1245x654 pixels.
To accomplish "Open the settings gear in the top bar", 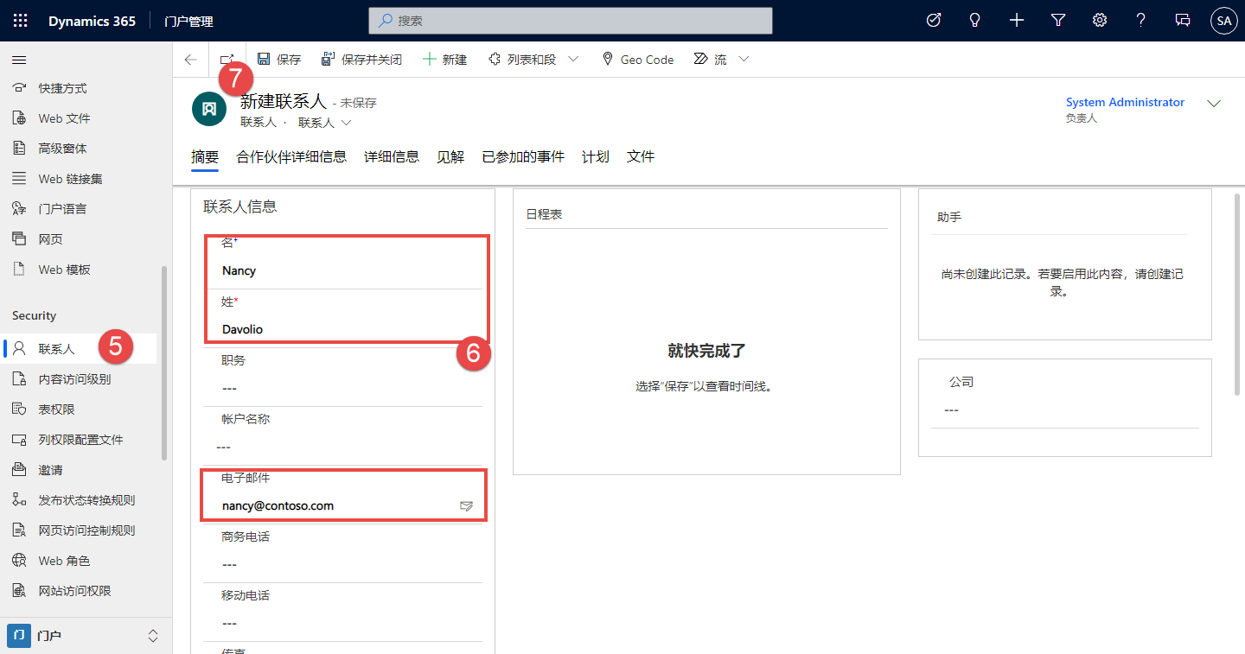I will (x=1099, y=19).
